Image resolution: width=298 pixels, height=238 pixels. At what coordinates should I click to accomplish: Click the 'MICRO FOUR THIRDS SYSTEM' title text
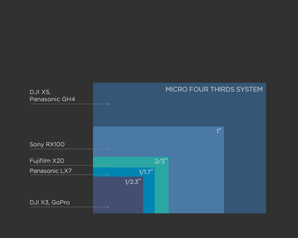click(x=214, y=89)
